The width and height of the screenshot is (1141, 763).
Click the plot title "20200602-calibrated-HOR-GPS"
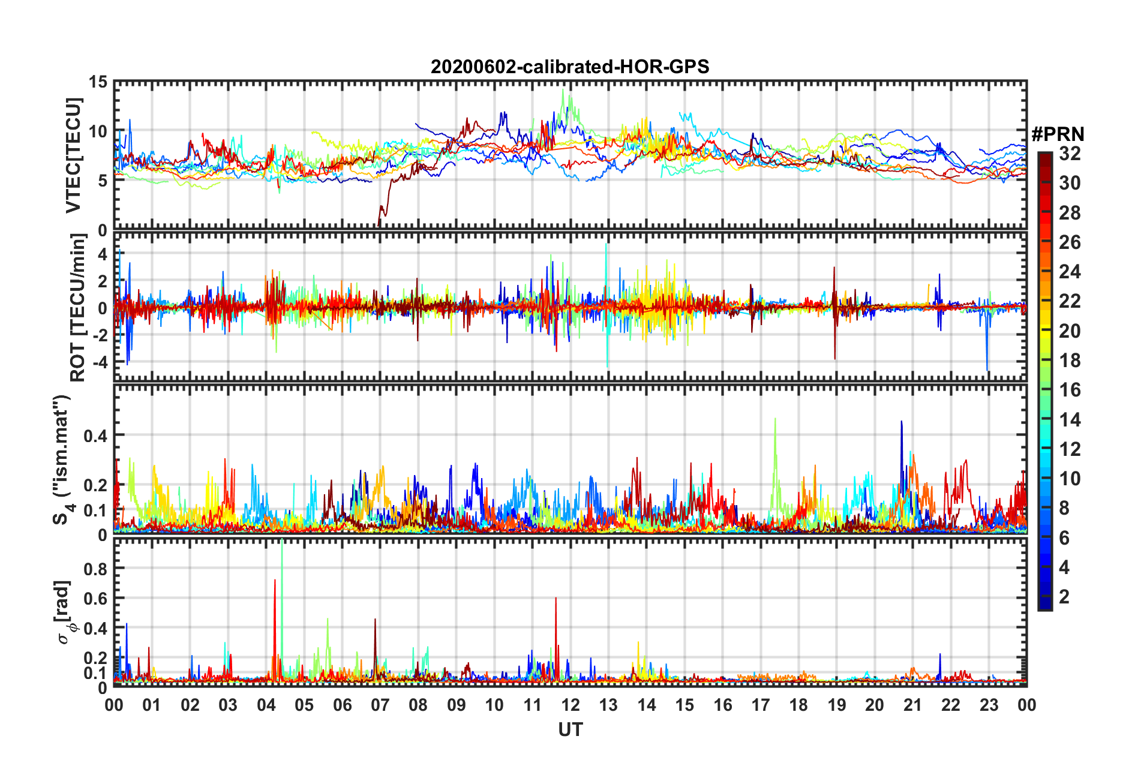[570, 67]
